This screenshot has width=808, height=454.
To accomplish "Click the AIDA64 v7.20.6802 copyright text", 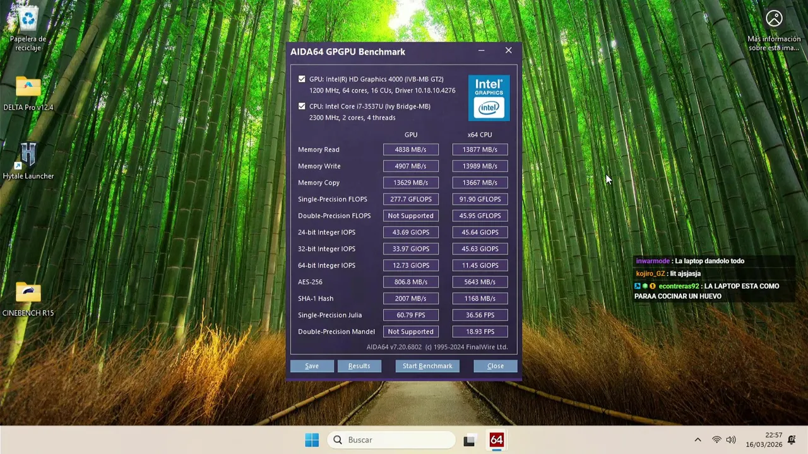I will tap(437, 347).
